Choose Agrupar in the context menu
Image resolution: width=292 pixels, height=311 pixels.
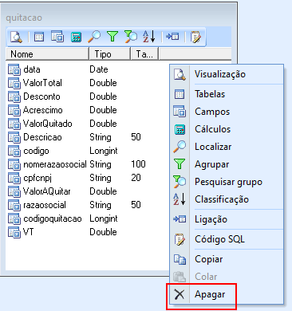pyautogui.click(x=227, y=164)
